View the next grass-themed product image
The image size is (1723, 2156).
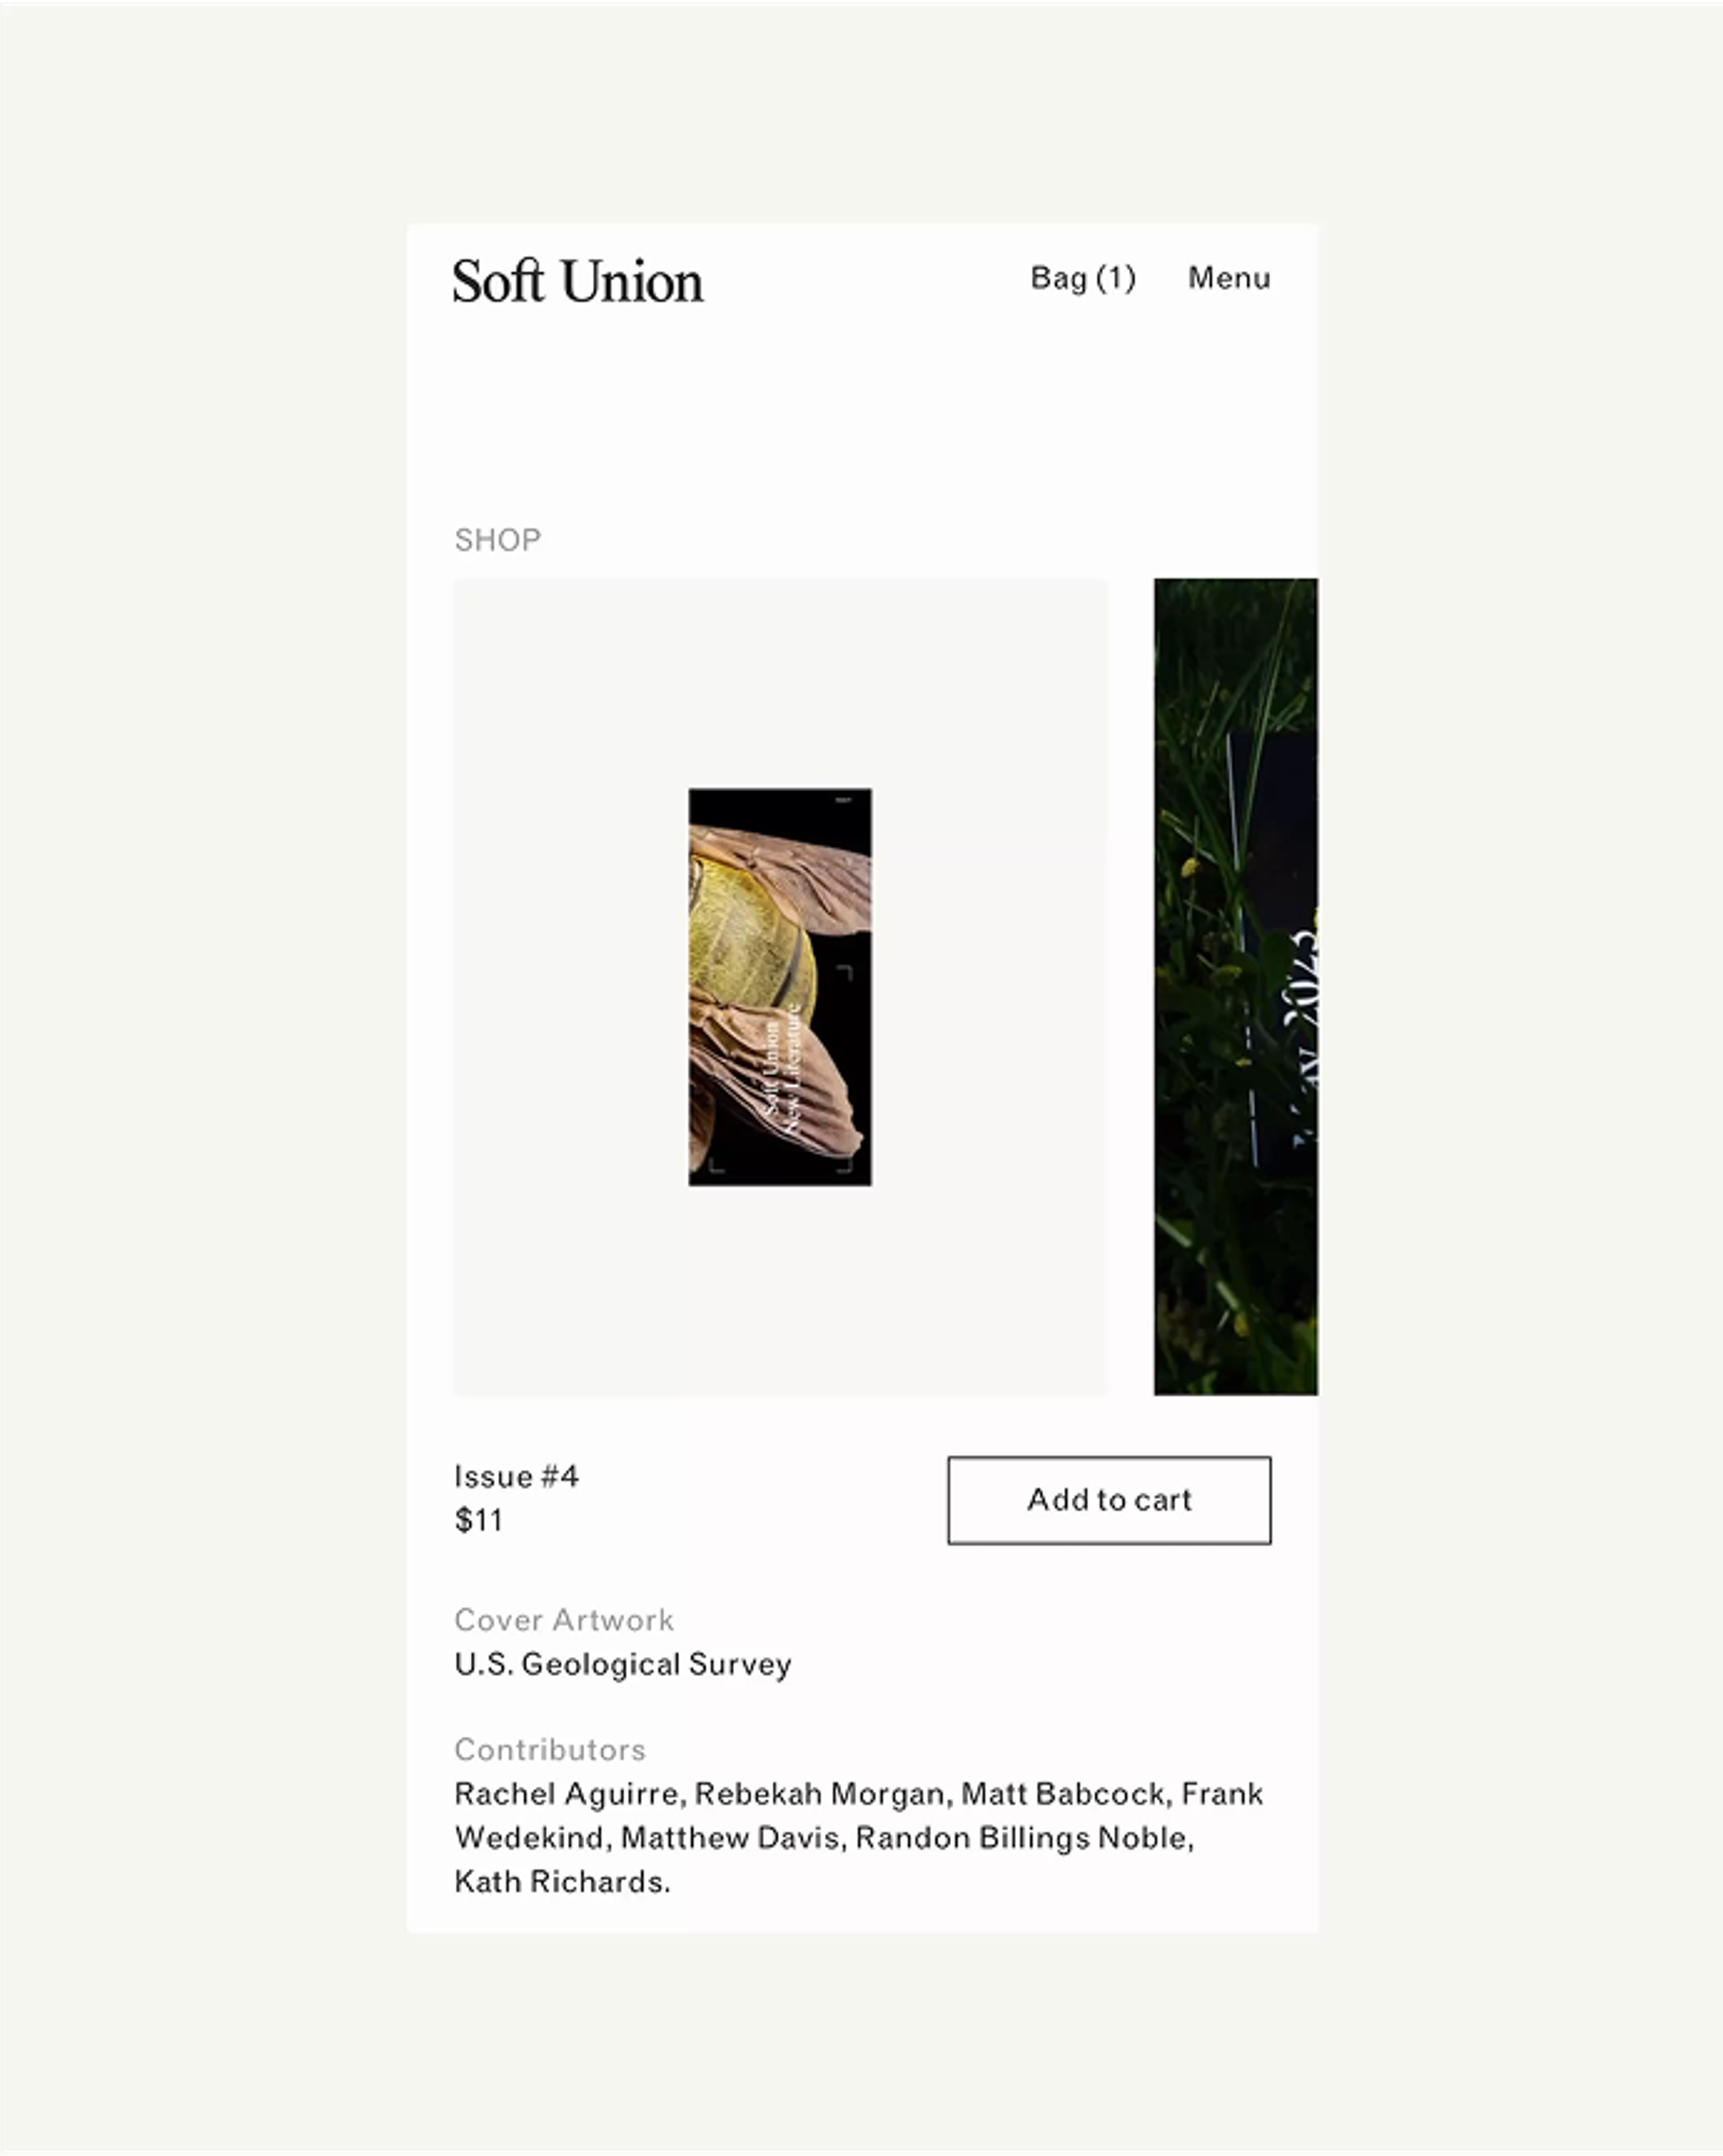(x=1235, y=986)
